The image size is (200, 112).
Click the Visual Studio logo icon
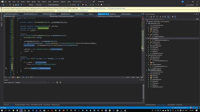click(2, 2)
